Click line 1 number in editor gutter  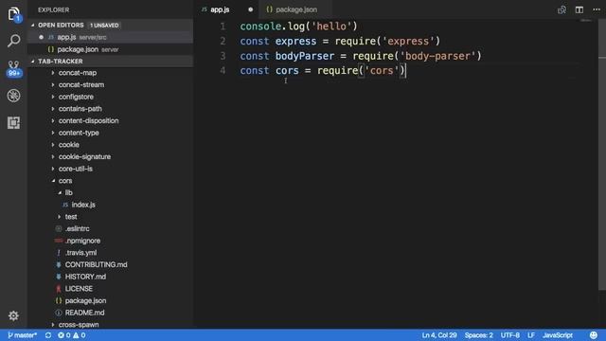[223, 27]
